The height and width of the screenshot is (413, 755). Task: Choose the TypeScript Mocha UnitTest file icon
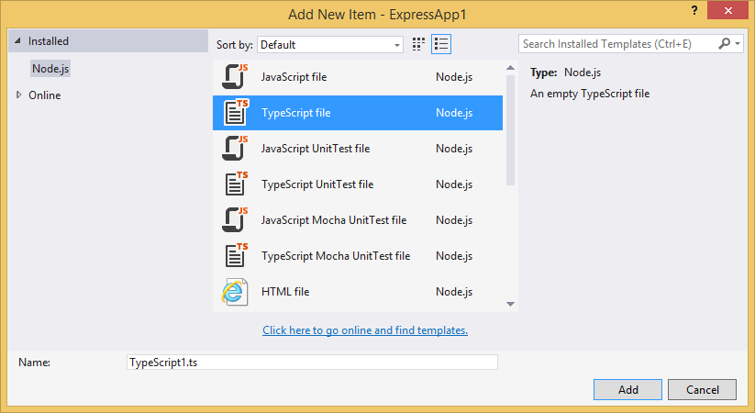236,256
